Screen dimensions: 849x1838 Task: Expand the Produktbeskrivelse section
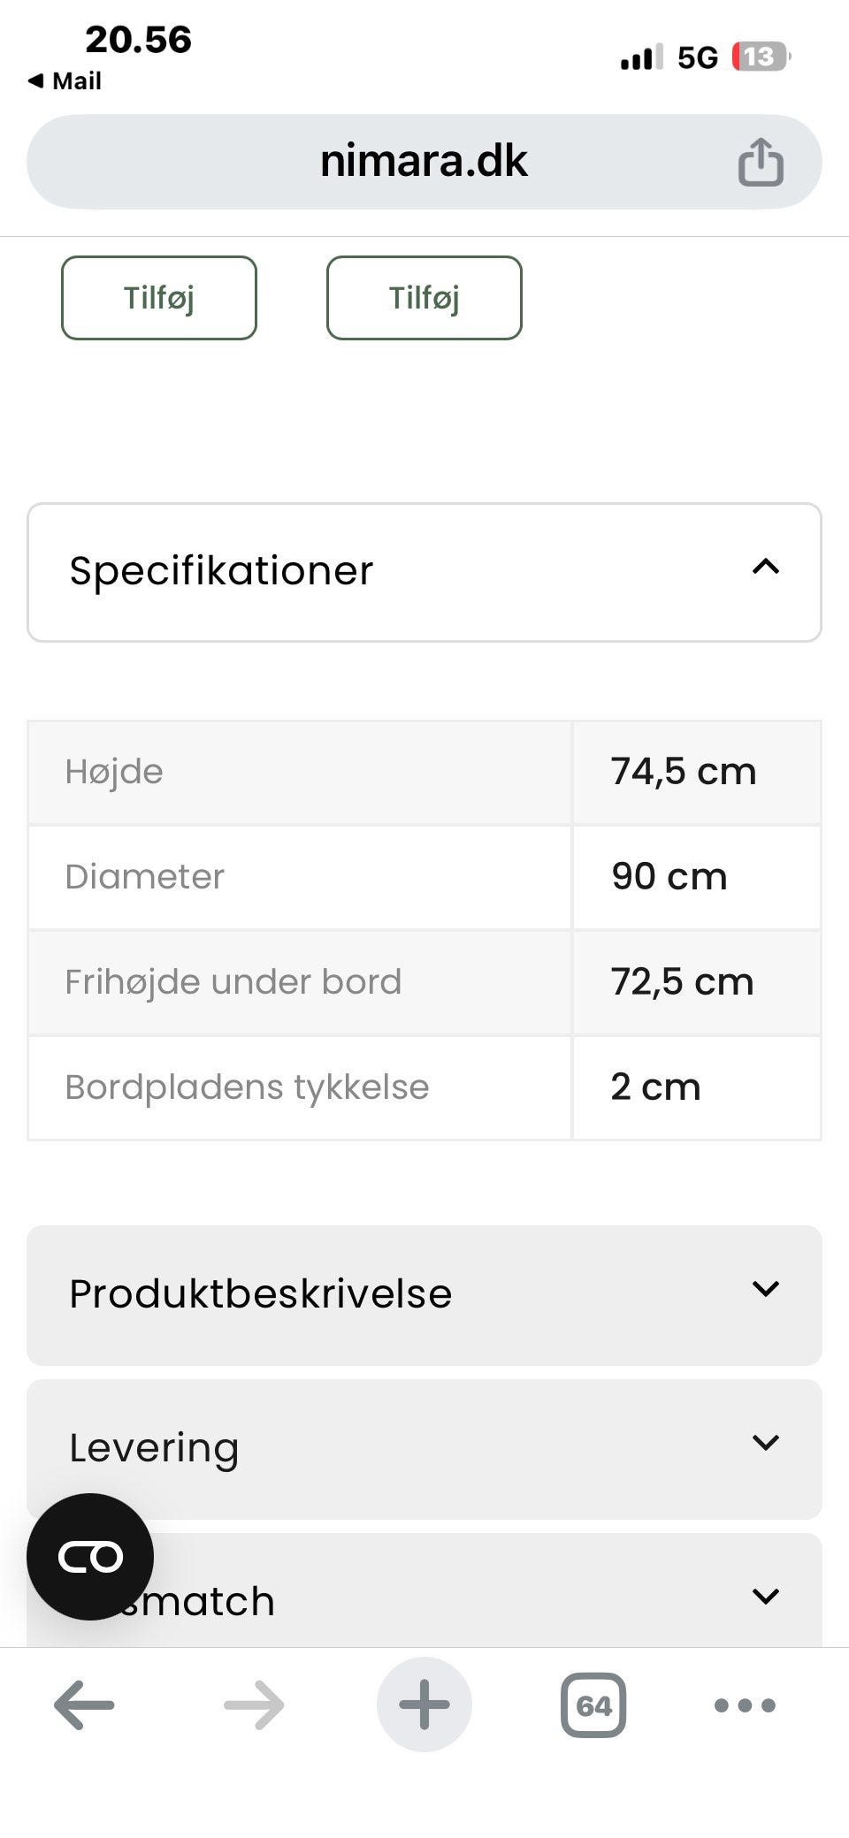pos(424,1294)
